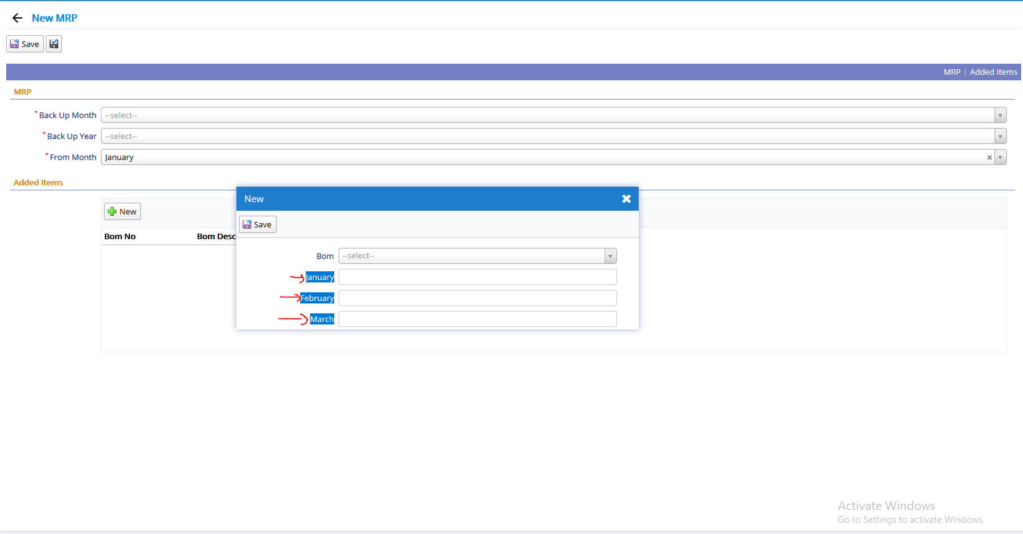Click the January field label in dialog
1023x534 pixels.
[x=320, y=277]
